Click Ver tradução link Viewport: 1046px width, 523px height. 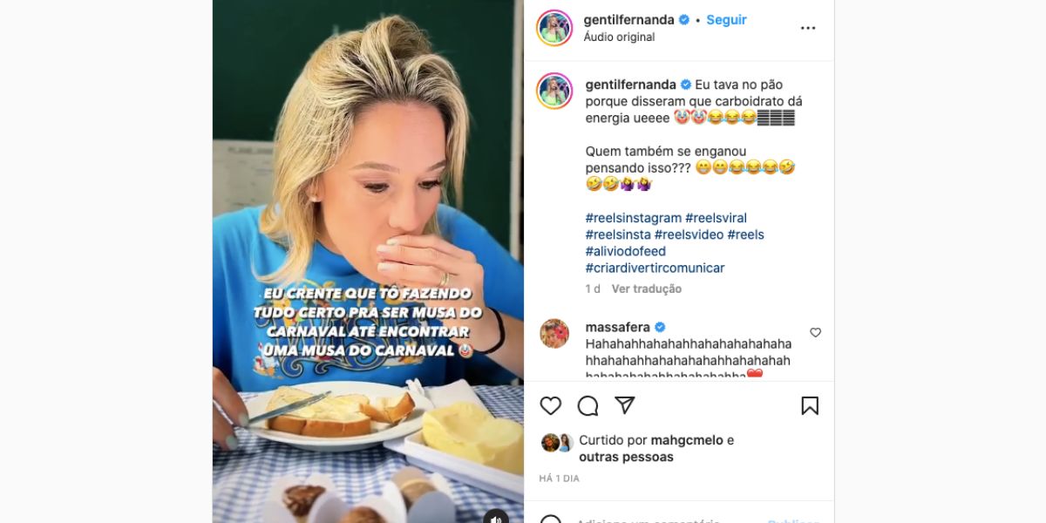[647, 289]
